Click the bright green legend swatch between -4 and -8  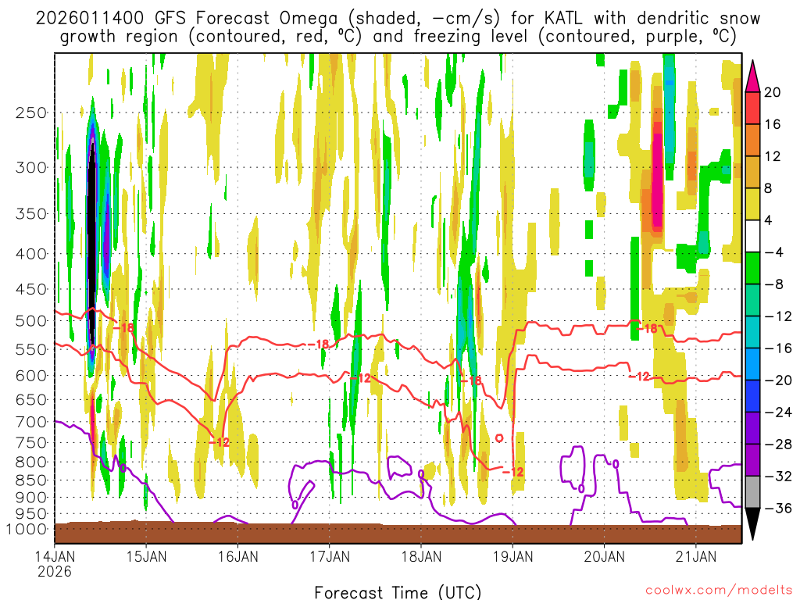coord(752,269)
